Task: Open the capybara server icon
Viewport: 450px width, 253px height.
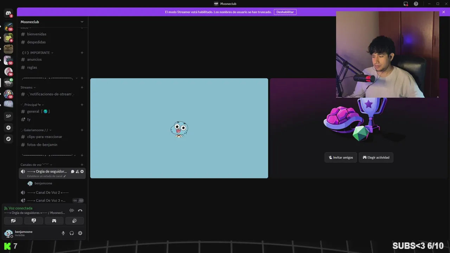Action: (8, 49)
